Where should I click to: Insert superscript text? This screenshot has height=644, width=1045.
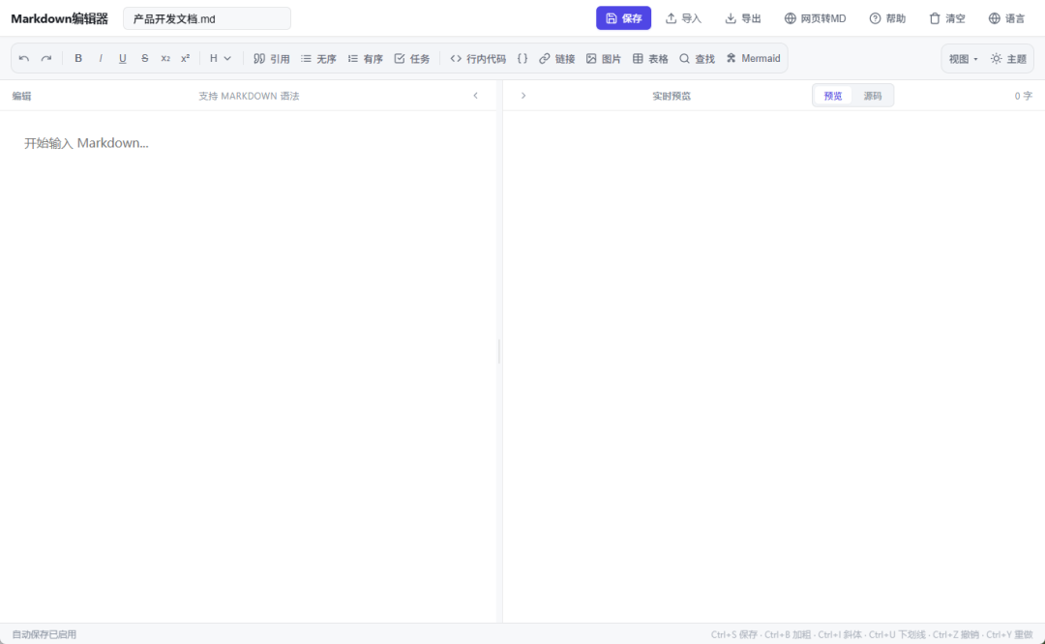pos(185,59)
